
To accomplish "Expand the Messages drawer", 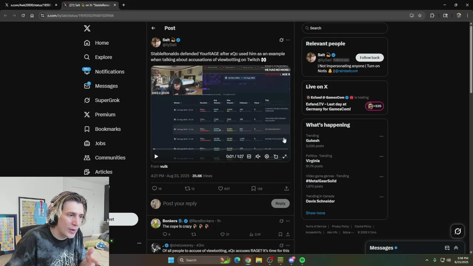I will click(x=456, y=248).
